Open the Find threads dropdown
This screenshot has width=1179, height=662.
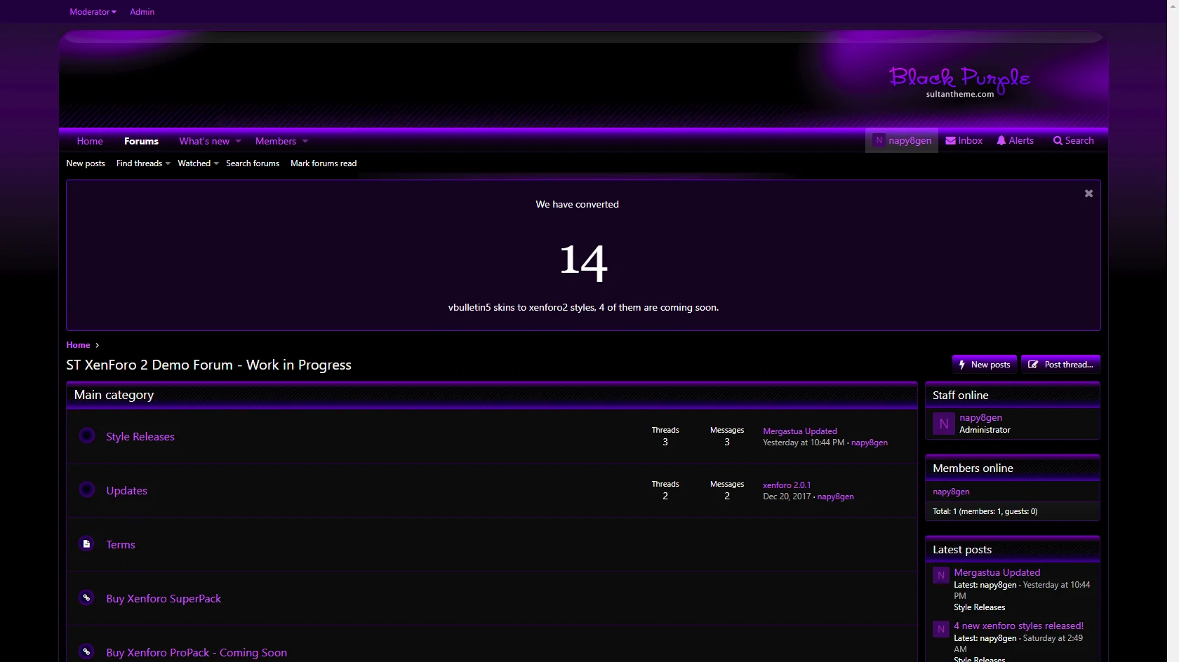pos(142,163)
